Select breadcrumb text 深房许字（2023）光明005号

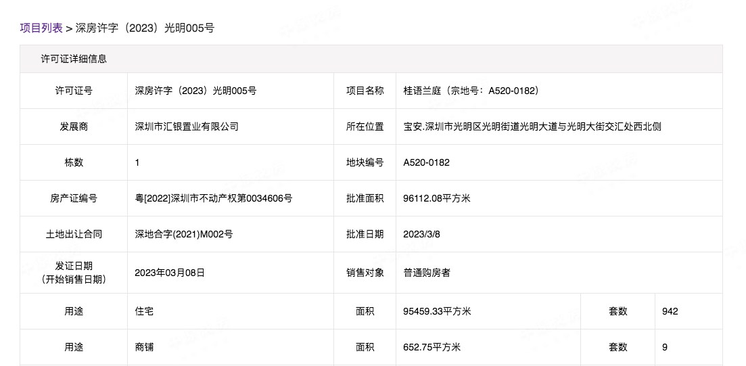(145, 28)
